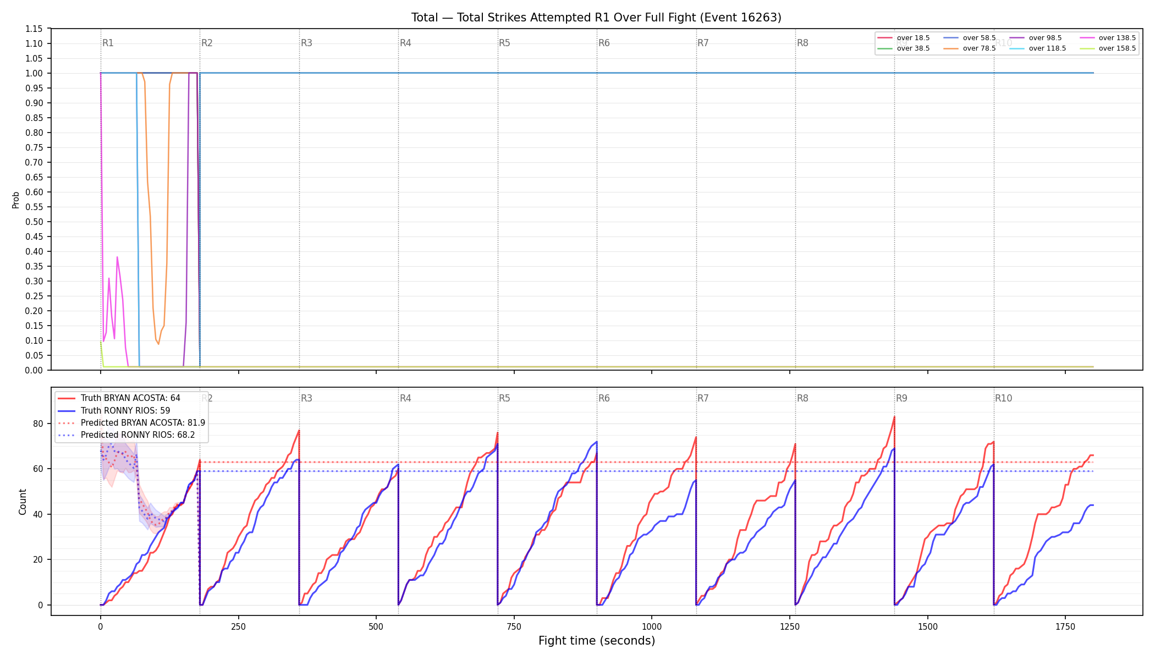Select the 'over 58.5' legend entry
The width and height of the screenshot is (1155, 660).
[x=970, y=38]
